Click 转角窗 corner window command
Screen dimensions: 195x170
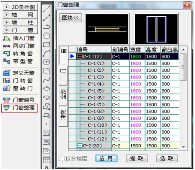(19, 54)
